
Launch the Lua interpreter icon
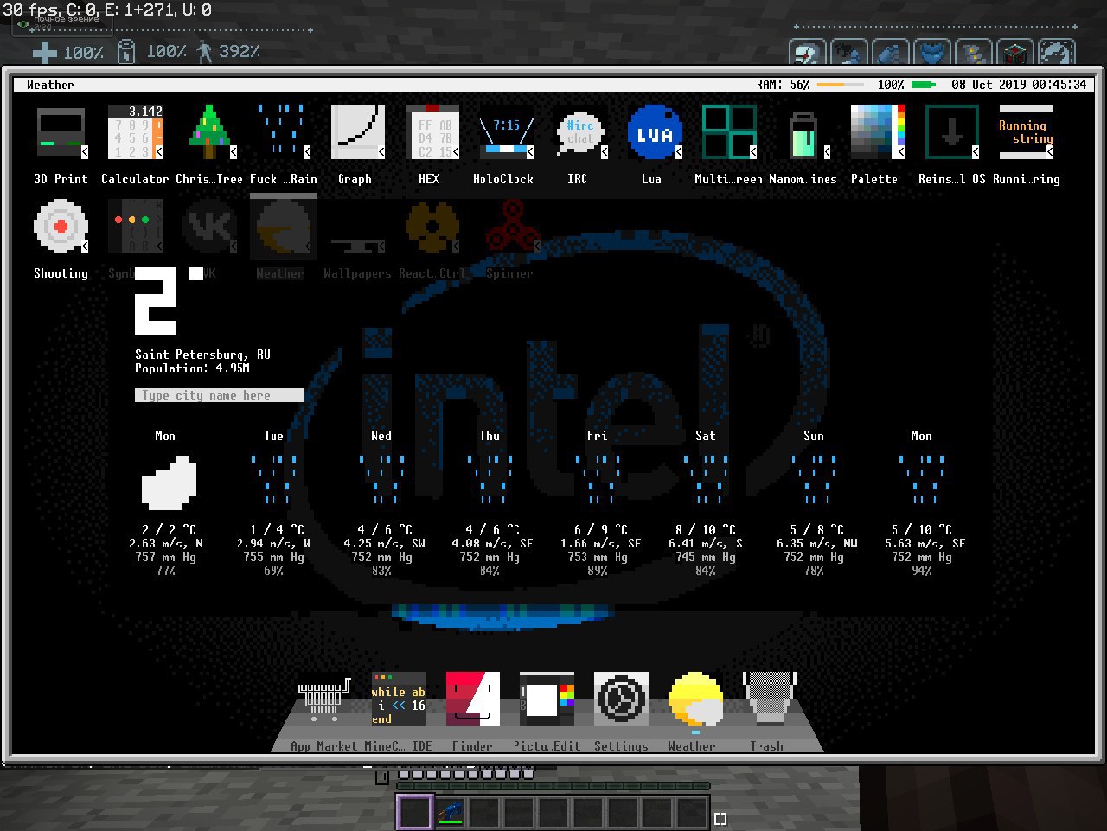point(656,131)
